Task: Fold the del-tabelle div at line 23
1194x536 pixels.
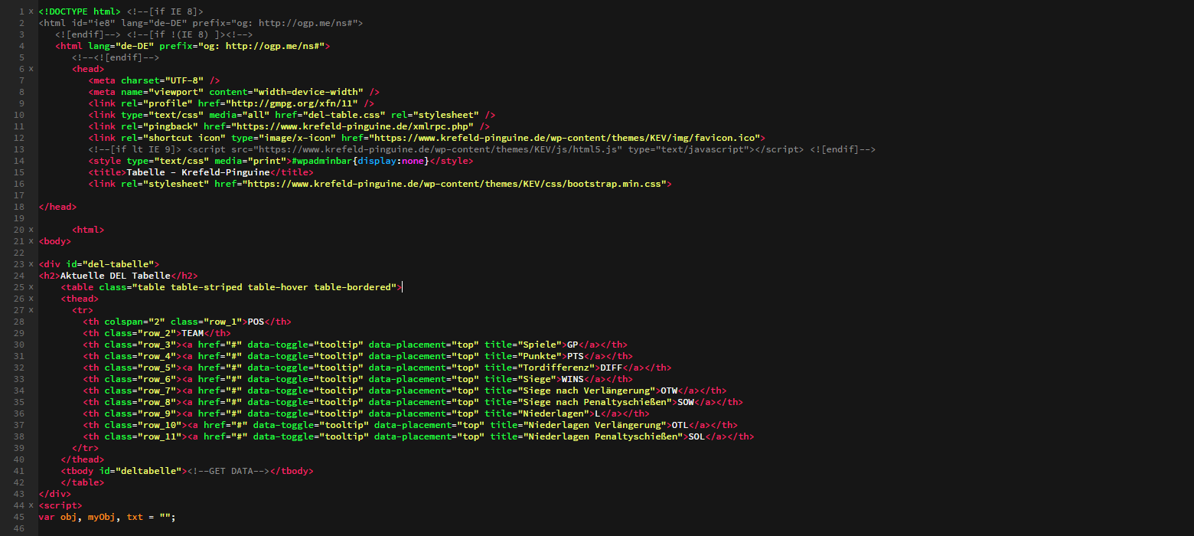Action: click(29, 263)
